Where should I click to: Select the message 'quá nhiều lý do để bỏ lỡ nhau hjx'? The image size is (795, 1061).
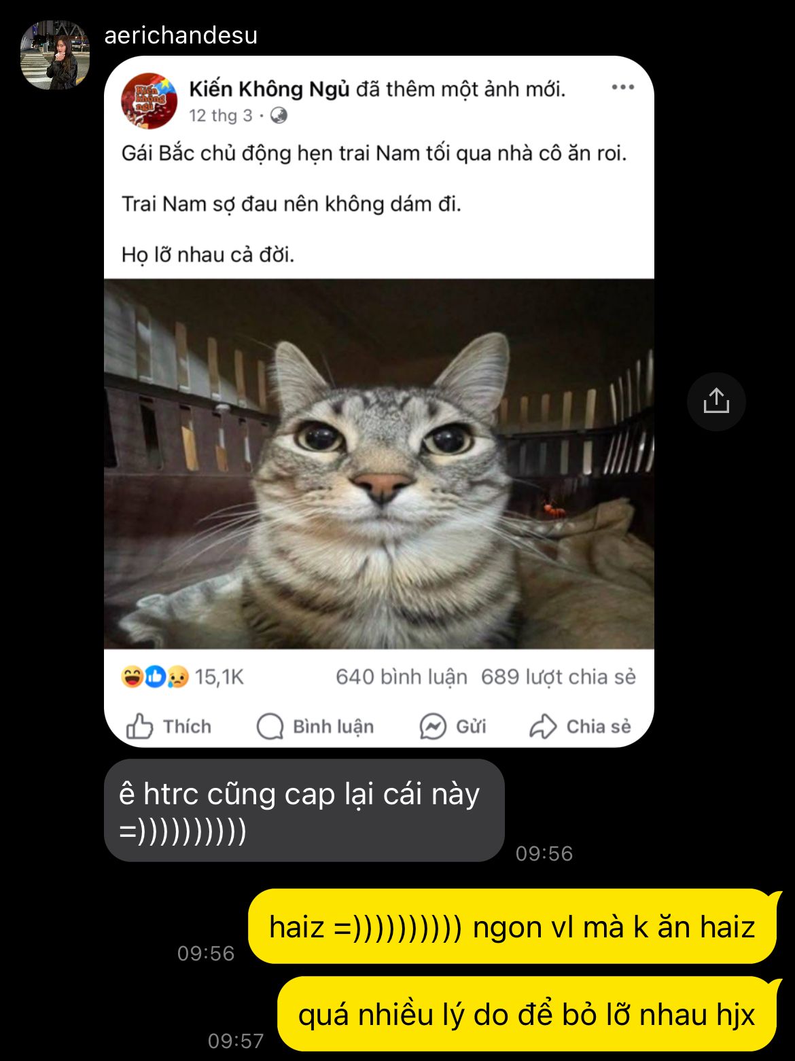pyautogui.click(x=527, y=1014)
